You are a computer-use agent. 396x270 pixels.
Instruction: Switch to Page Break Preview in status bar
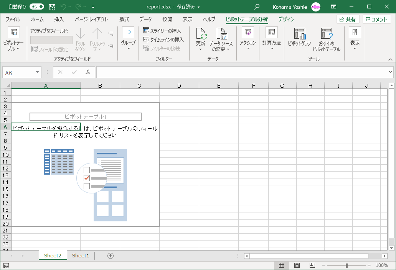pyautogui.click(x=312, y=265)
